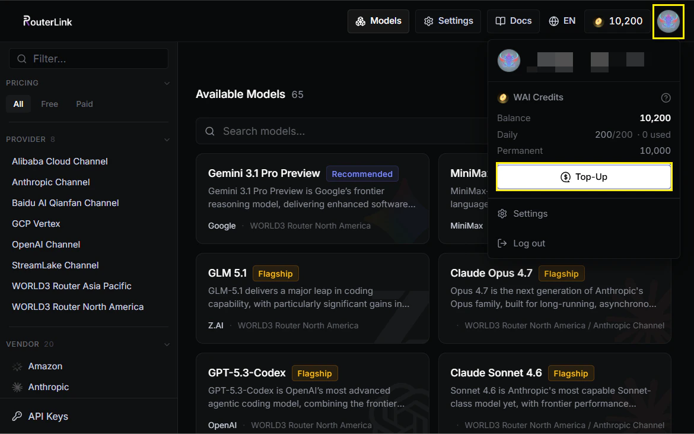The width and height of the screenshot is (694, 434).
Task: Click the Flagship badge on Claude Opus 4.7
Action: (x=561, y=274)
